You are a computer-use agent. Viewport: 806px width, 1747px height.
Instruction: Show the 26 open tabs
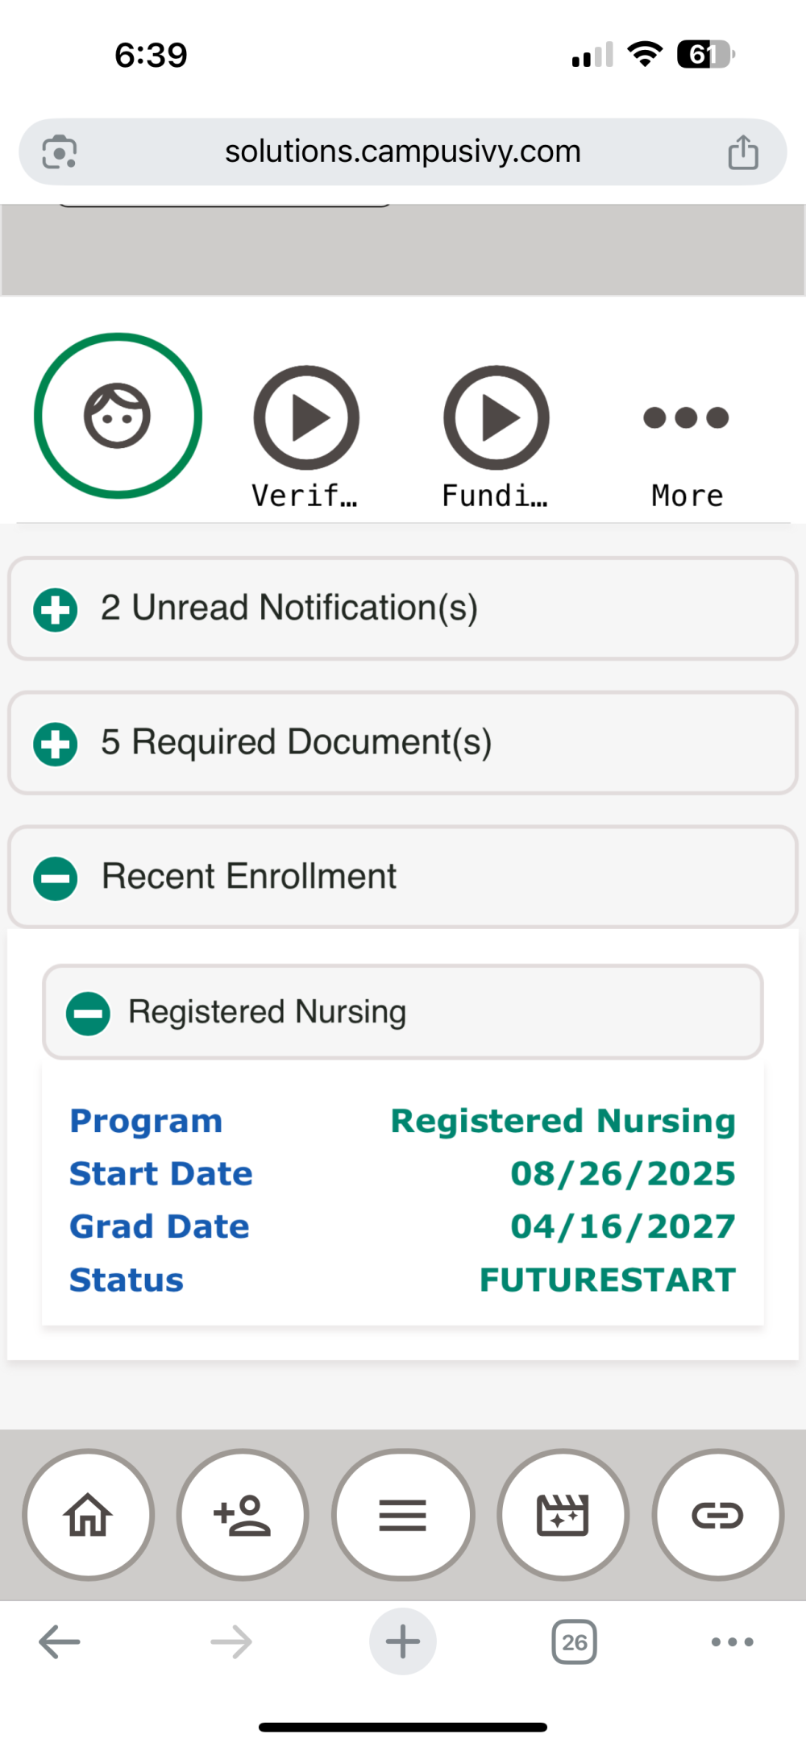click(x=575, y=1641)
